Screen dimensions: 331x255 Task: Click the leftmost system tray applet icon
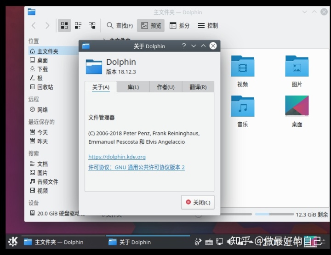(x=198, y=242)
